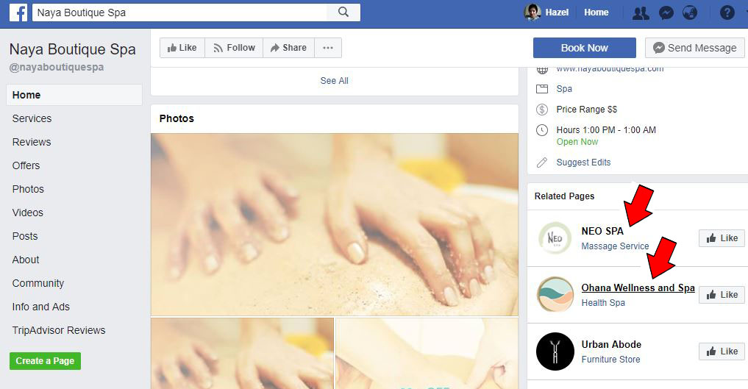Open Posts in the sidebar
The height and width of the screenshot is (389, 748).
coord(25,237)
